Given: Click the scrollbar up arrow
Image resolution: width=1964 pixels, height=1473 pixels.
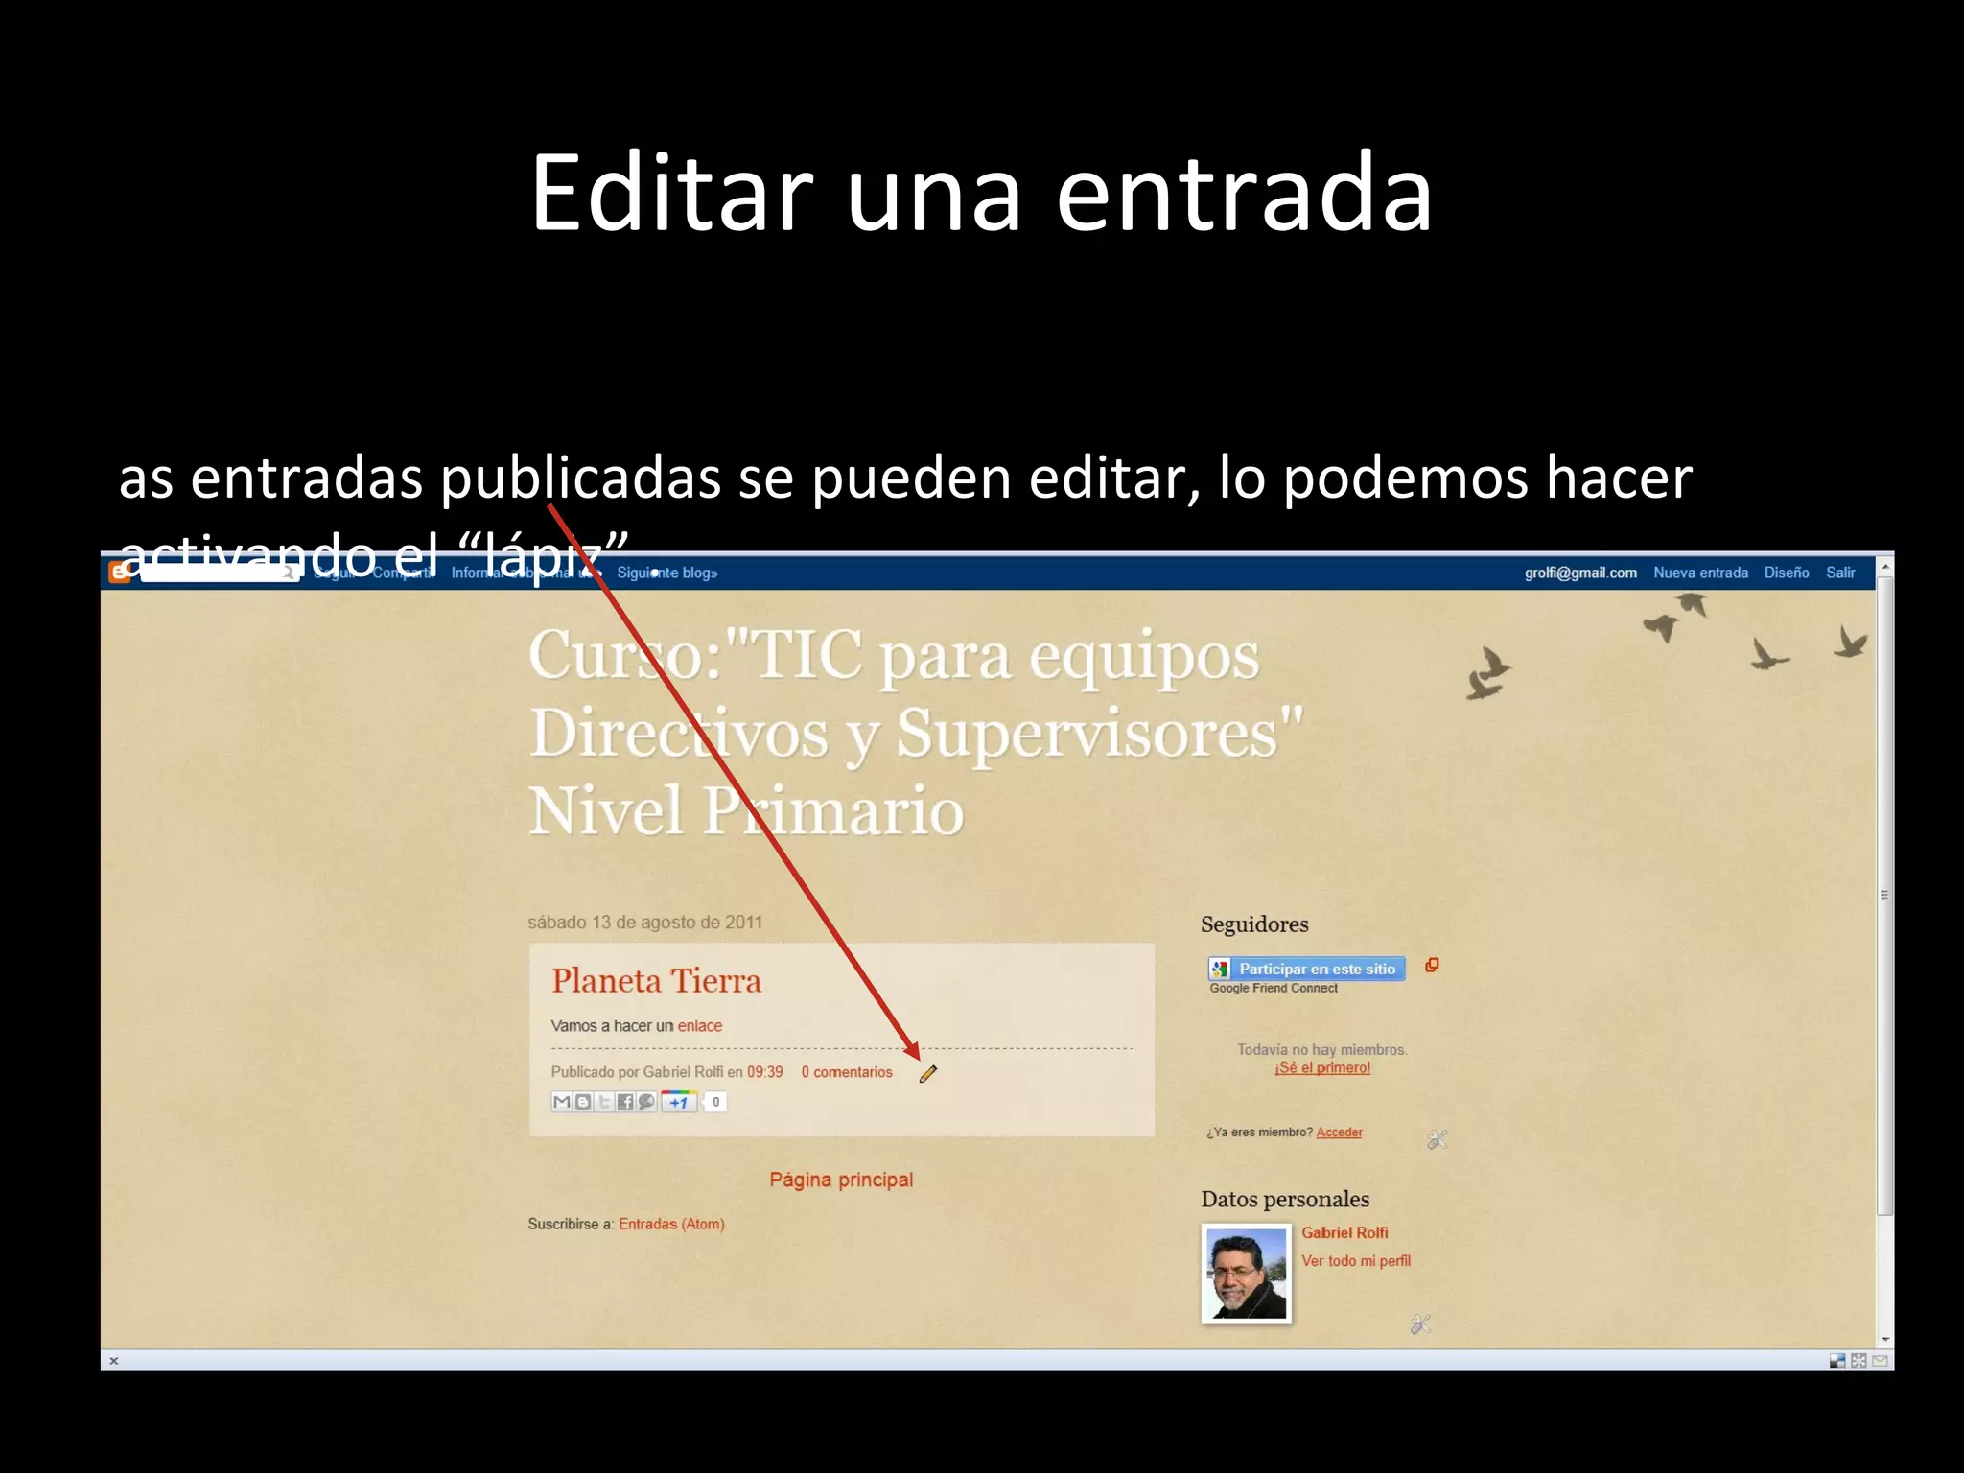Looking at the screenshot, I should tap(1884, 567).
